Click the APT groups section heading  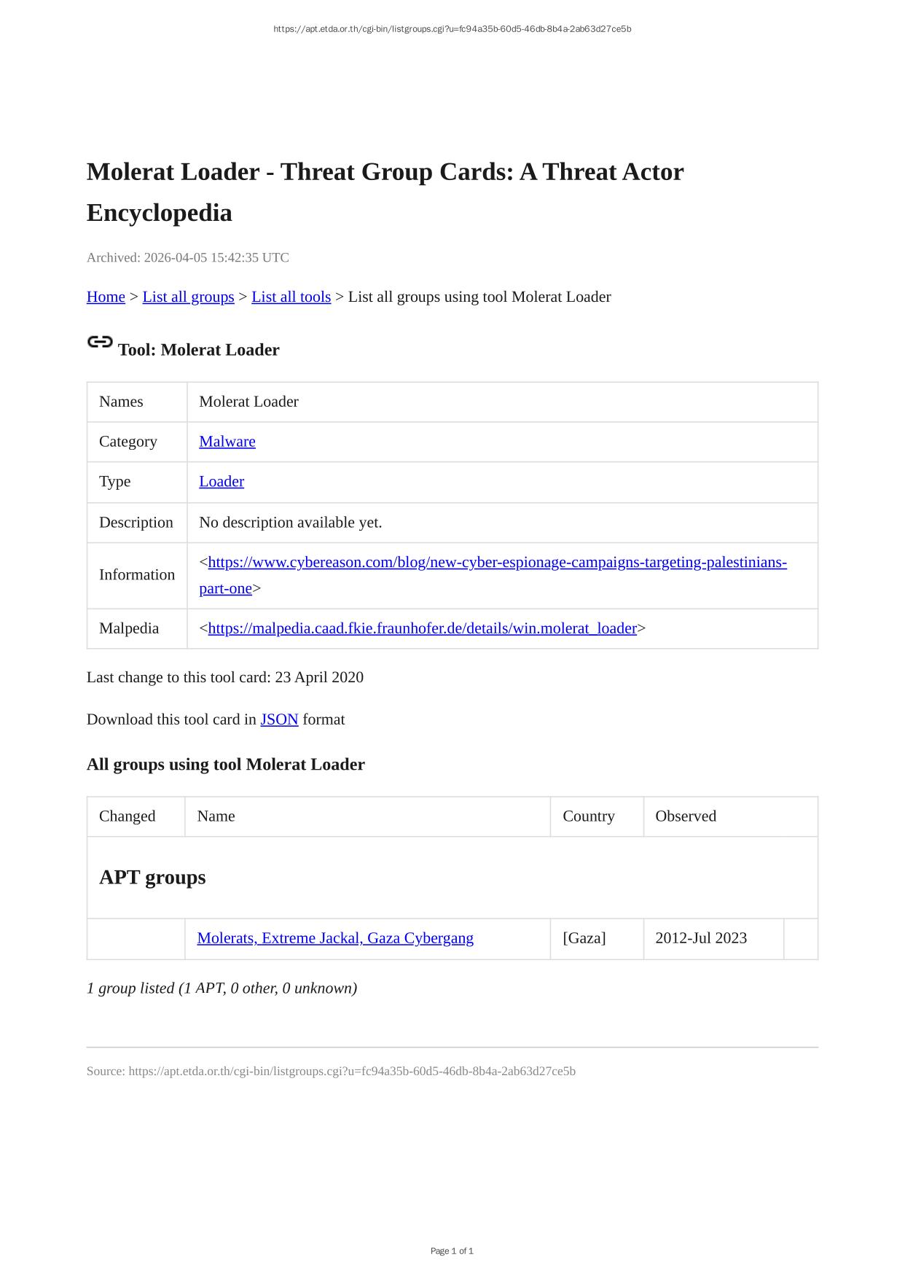click(x=152, y=877)
